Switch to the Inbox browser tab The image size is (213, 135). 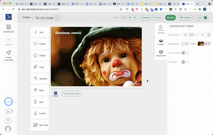click(118, 4)
